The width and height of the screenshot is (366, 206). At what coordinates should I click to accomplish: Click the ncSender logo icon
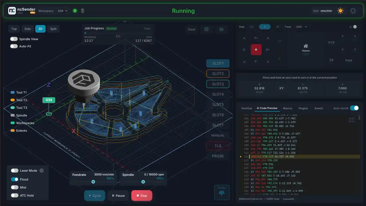point(12,11)
